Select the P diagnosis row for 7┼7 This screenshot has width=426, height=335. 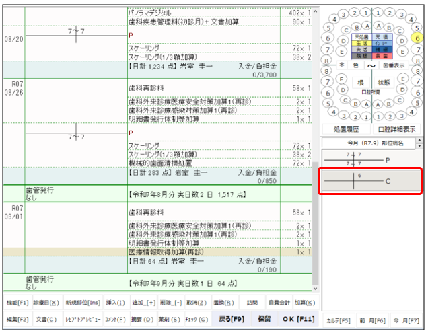(x=371, y=159)
